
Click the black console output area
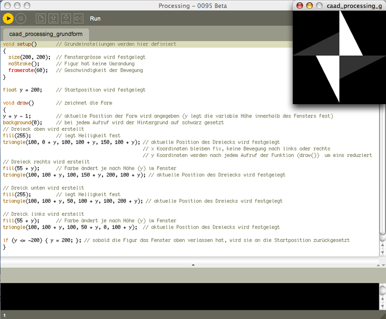point(190,296)
